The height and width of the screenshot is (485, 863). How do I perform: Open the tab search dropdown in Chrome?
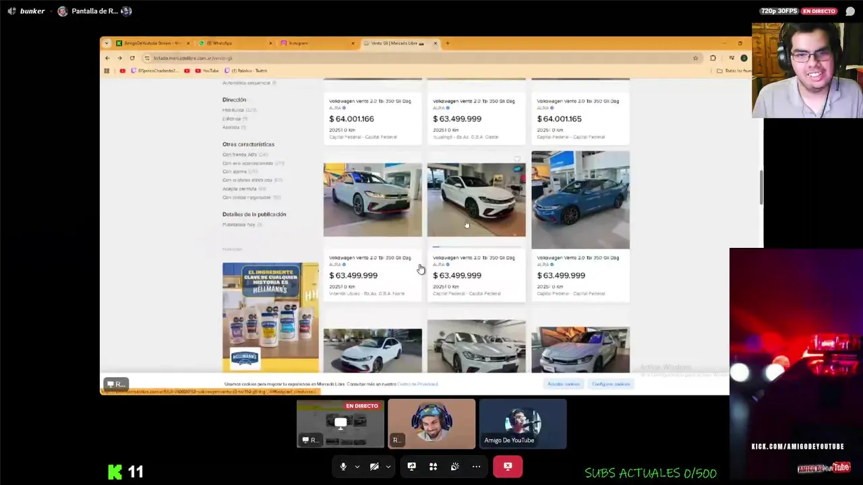click(x=107, y=43)
